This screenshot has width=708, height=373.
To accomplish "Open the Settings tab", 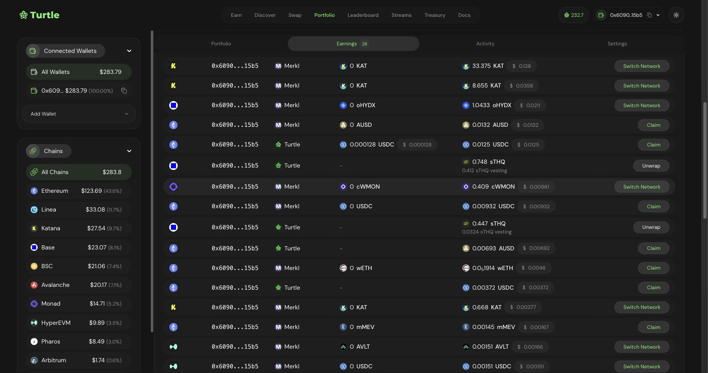I will pos(617,44).
